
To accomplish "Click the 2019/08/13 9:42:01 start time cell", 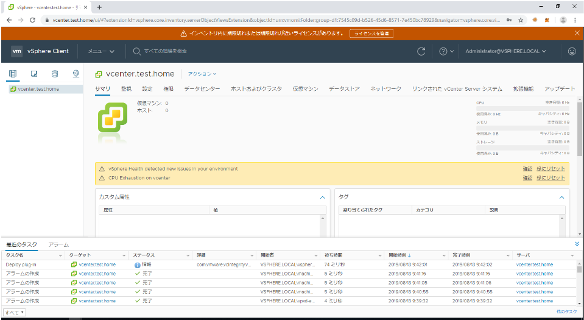I will [408, 265].
